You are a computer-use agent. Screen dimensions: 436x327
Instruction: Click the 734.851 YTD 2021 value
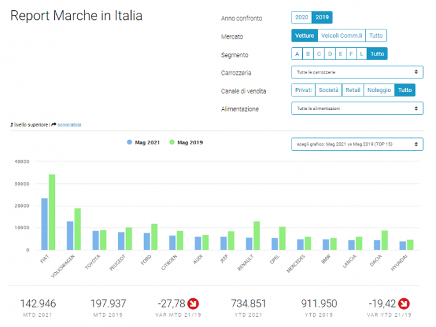[x=249, y=303]
